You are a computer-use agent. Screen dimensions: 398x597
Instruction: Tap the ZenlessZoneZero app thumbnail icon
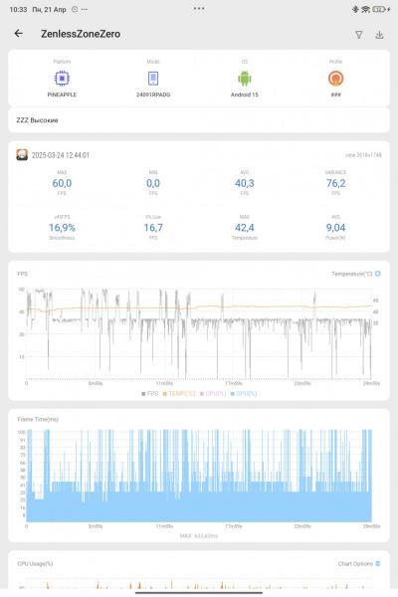(x=22, y=154)
